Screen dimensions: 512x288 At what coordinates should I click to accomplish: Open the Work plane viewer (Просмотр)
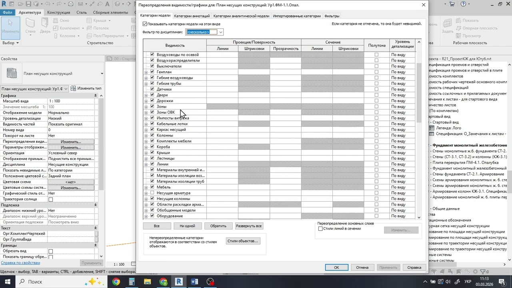click(x=469, y=36)
